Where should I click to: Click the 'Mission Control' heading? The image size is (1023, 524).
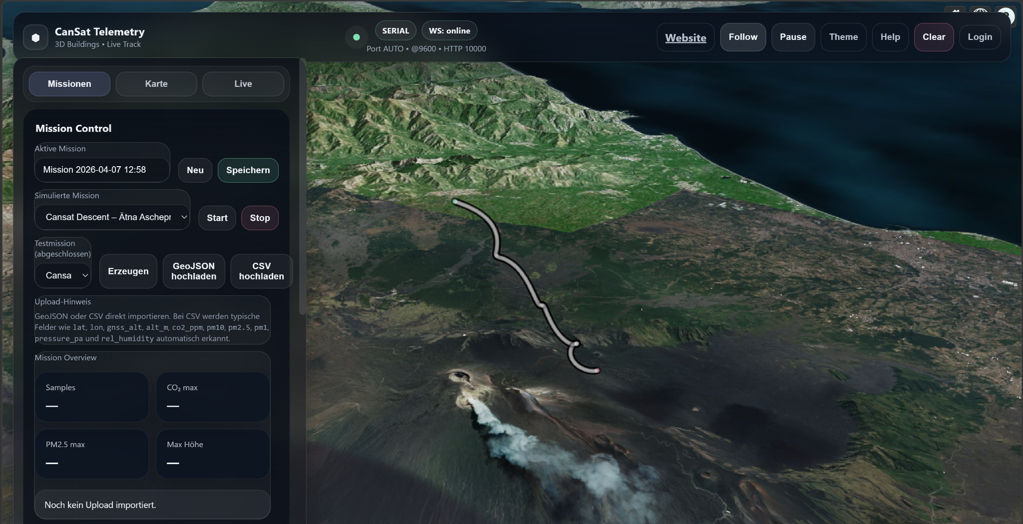pos(73,129)
